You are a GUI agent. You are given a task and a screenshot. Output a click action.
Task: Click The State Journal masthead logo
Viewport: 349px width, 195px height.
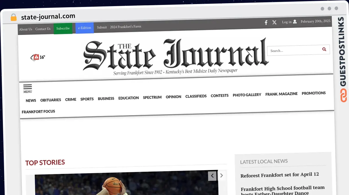click(175, 56)
